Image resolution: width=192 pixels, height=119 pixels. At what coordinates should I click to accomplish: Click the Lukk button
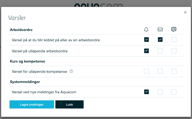69,104
